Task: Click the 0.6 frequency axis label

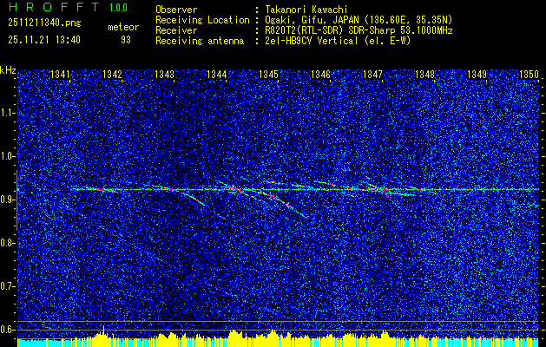Action: point(7,330)
